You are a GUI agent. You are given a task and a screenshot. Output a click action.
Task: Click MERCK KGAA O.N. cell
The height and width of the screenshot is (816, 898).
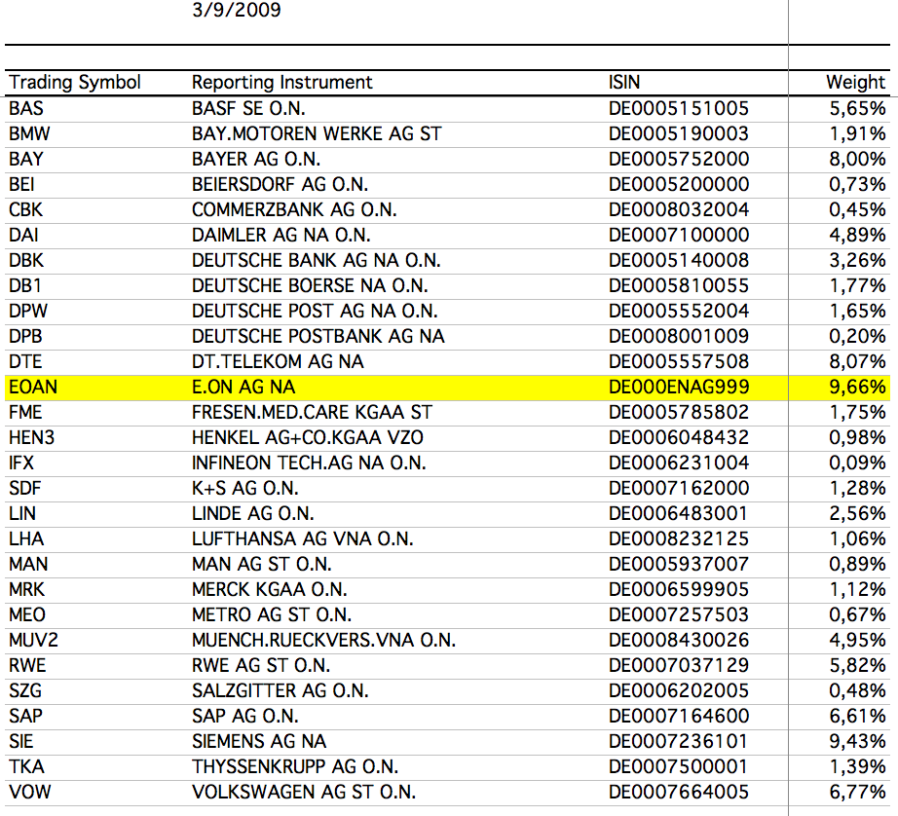click(x=269, y=589)
